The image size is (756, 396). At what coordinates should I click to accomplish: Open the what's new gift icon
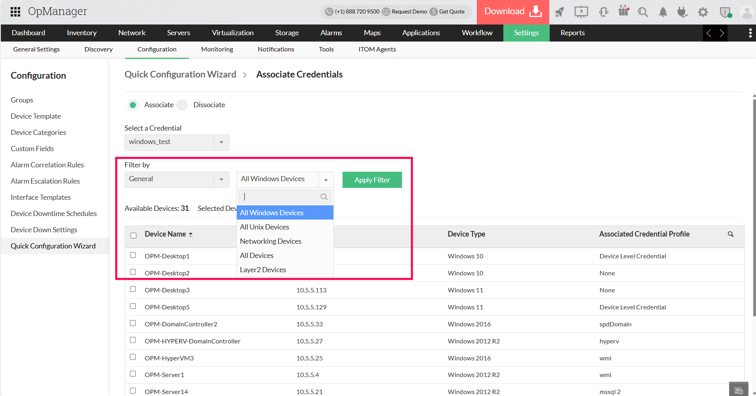[623, 12]
